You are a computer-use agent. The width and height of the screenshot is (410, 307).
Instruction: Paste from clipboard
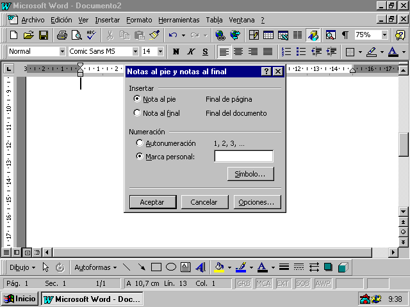[140, 35]
